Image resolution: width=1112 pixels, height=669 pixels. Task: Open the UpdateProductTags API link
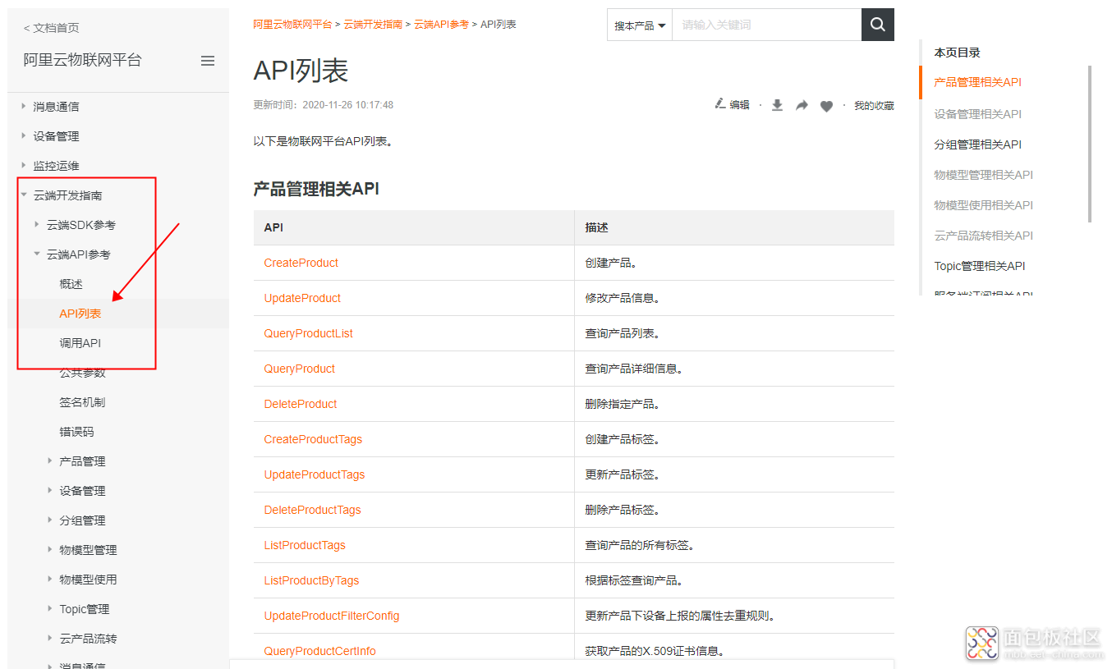(315, 474)
